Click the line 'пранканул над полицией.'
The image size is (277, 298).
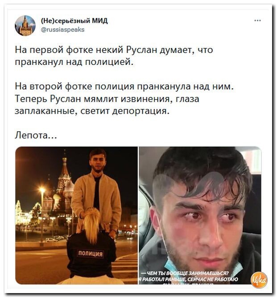[74, 62]
